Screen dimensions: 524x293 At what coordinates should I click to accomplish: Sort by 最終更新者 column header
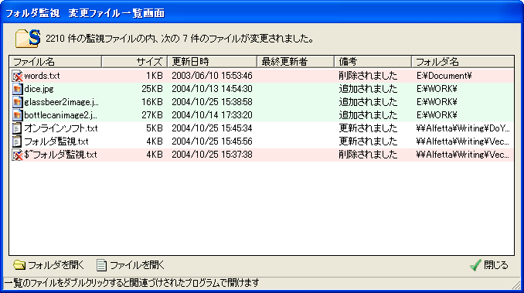(x=295, y=62)
